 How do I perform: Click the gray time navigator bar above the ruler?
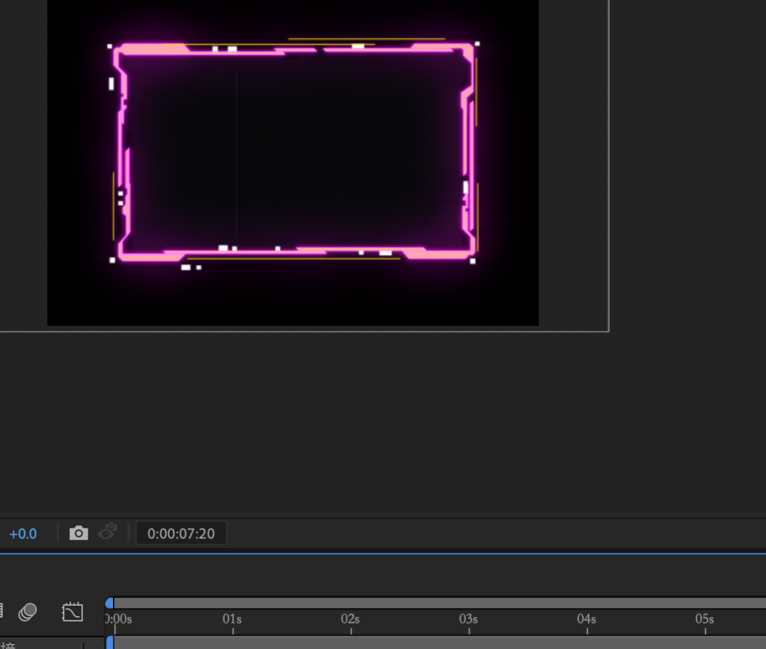click(x=434, y=603)
